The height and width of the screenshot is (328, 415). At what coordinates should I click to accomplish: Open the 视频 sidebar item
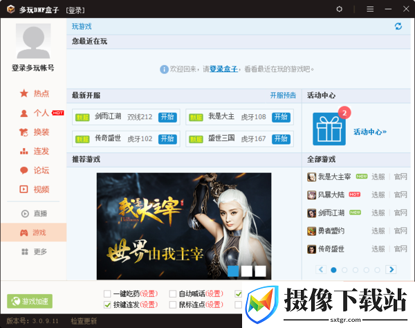(34, 190)
